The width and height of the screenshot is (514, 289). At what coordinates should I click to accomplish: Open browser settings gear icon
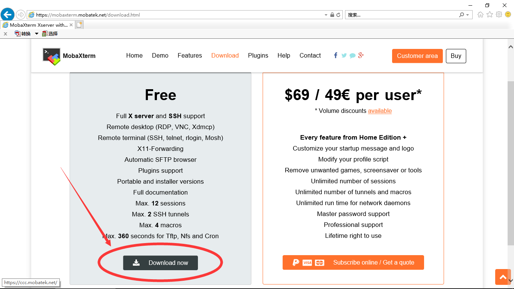pyautogui.click(x=499, y=15)
